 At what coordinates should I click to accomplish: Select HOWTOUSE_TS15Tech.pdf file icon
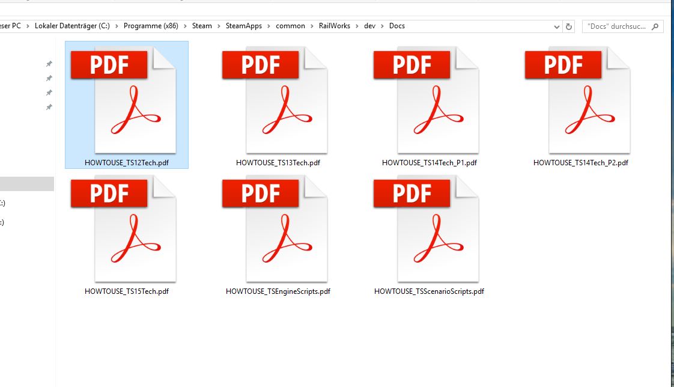(x=124, y=229)
